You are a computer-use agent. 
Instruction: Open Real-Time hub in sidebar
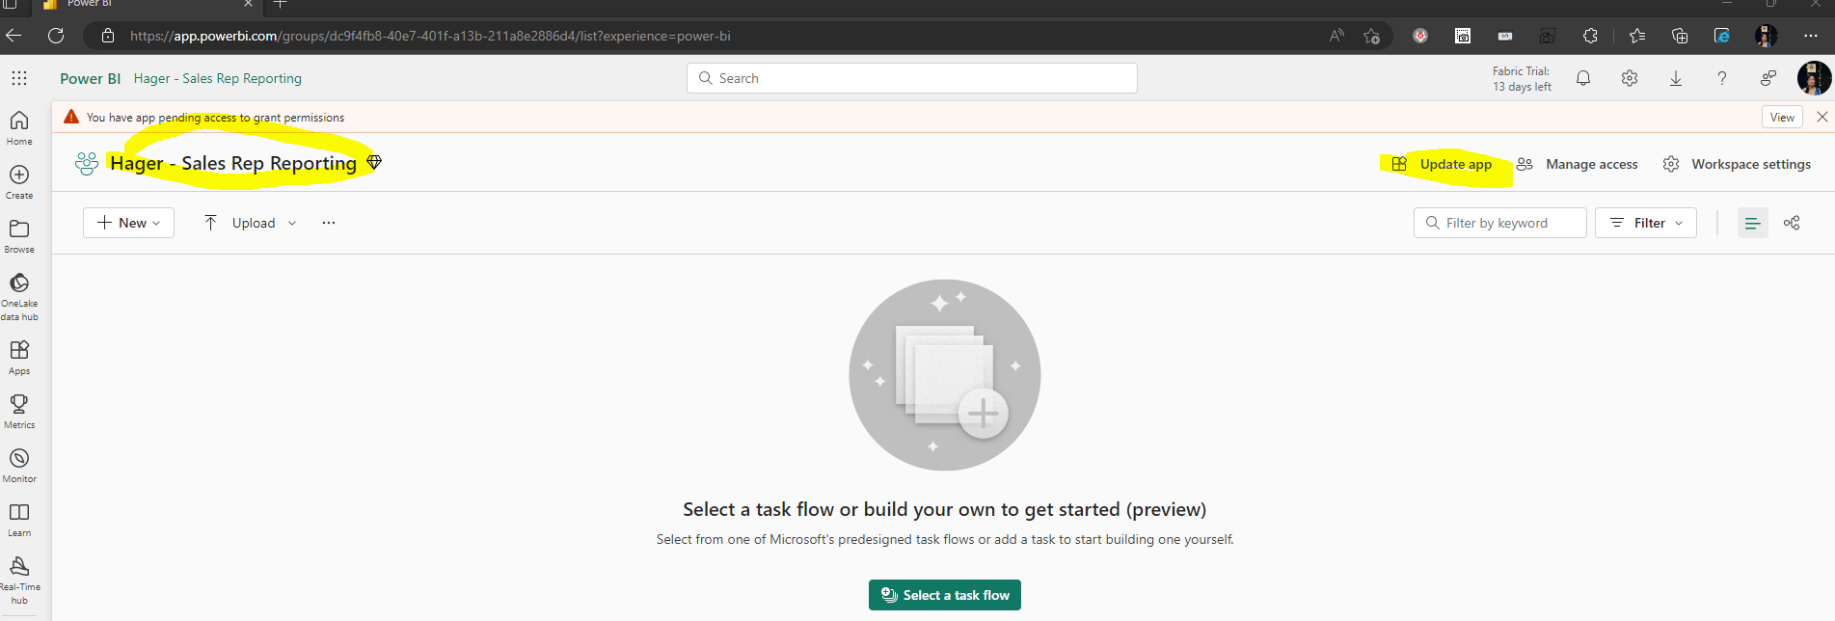click(x=19, y=580)
